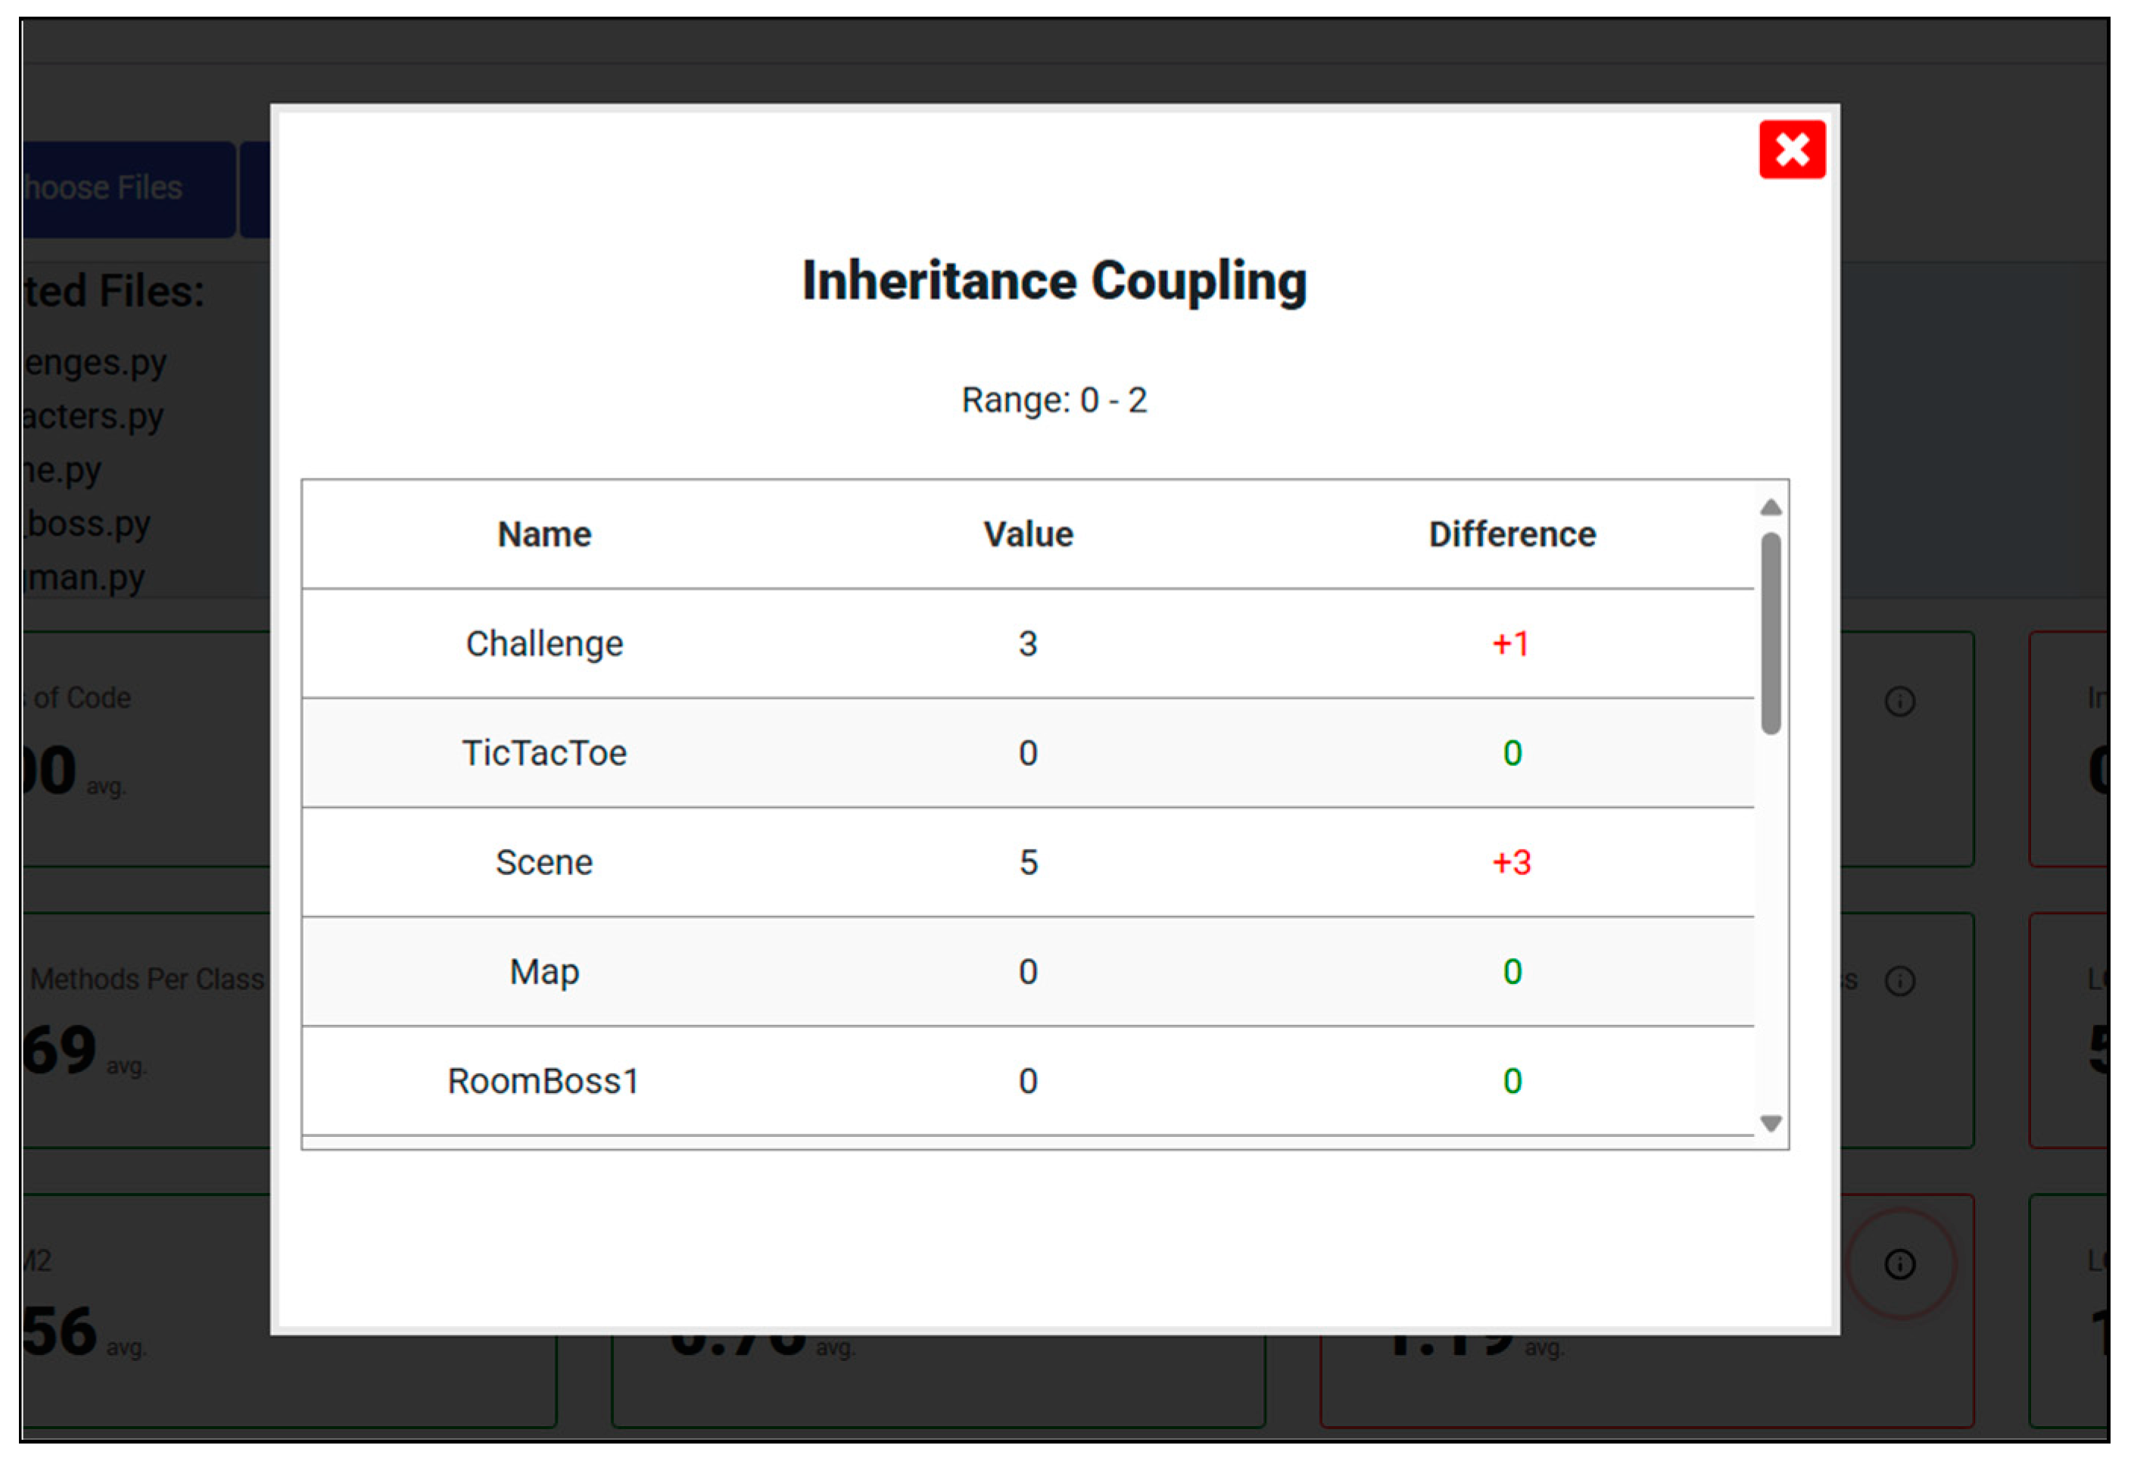Click the Inheritance Coupling dialog title
Image resolution: width=2131 pixels, height=1467 pixels.
pyautogui.click(x=1054, y=280)
